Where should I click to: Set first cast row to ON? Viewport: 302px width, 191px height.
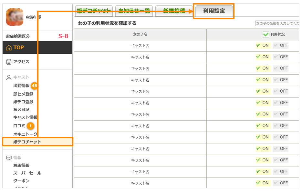pyautogui.click(x=262, y=45)
